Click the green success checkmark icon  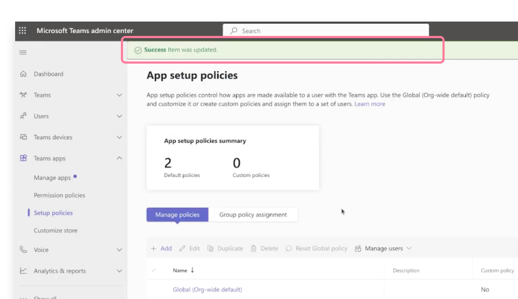tap(138, 50)
